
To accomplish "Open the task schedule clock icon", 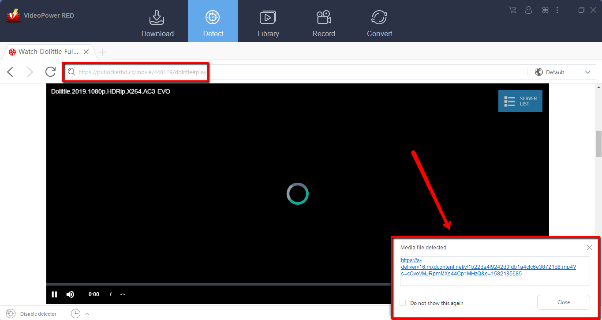I will (76, 314).
